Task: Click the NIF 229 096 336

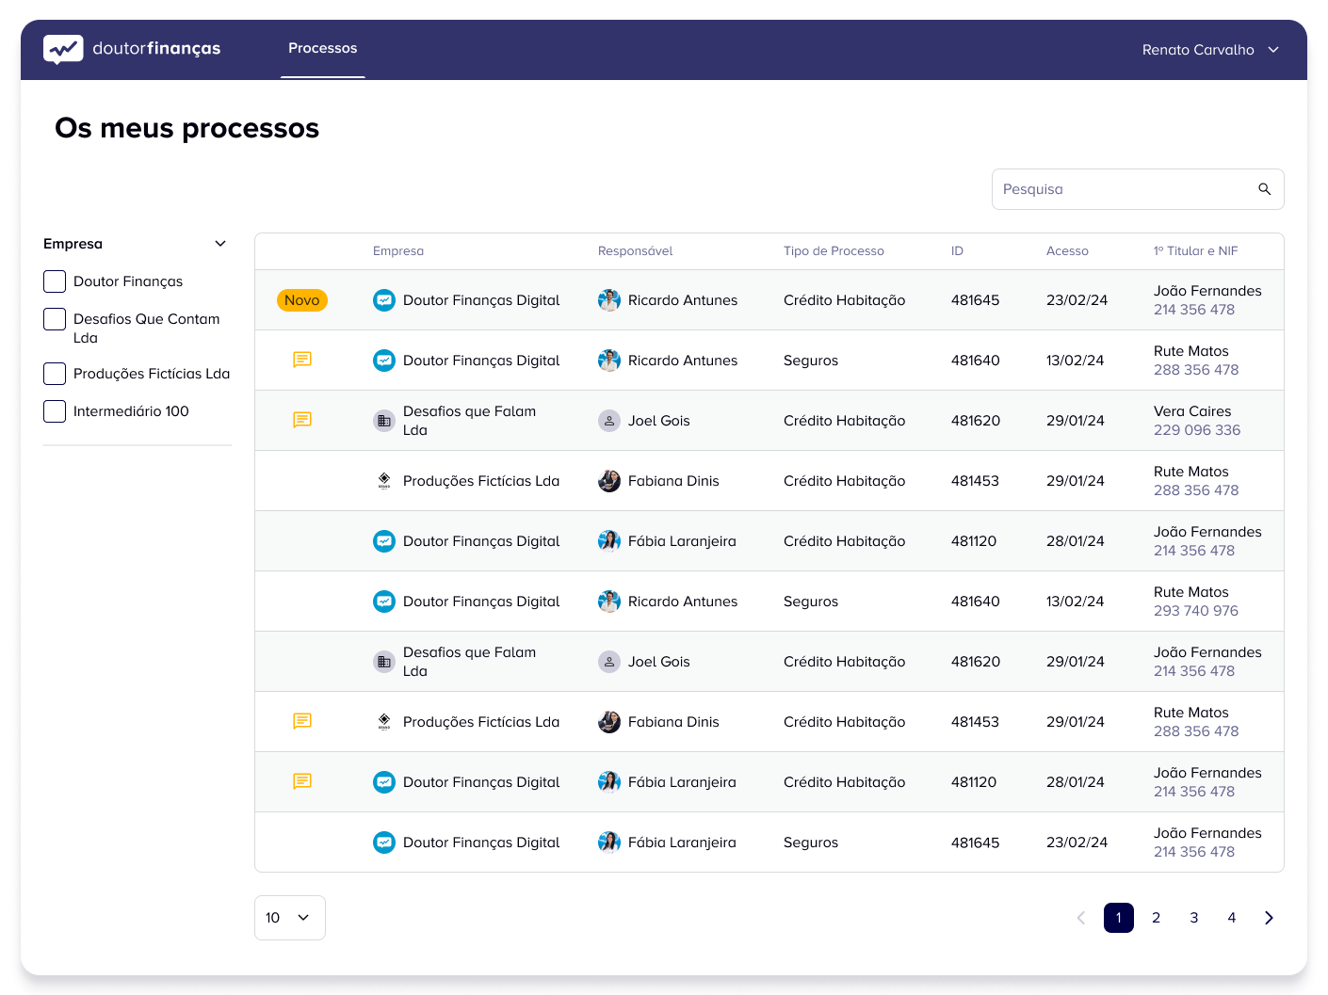Action: click(x=1197, y=430)
